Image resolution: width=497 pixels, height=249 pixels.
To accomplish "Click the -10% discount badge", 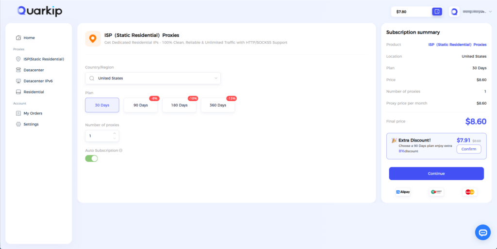I will pos(193,98).
